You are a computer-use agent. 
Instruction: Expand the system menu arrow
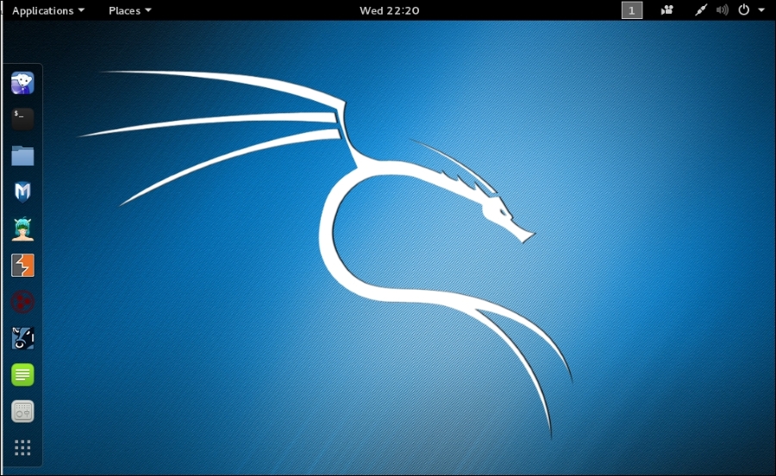(x=761, y=9)
